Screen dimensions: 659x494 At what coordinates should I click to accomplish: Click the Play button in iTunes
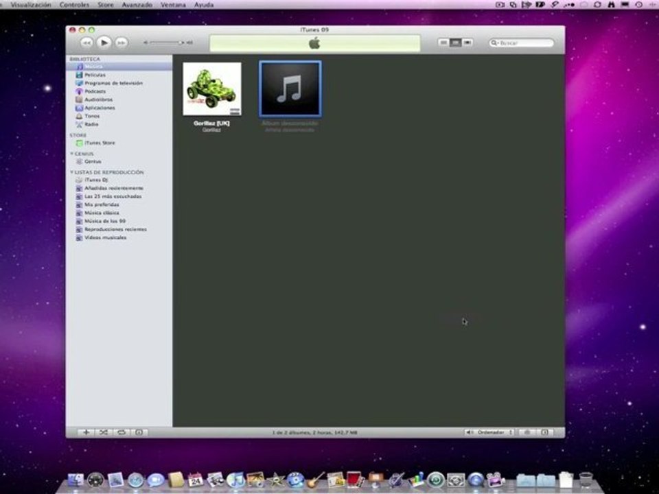coord(104,43)
